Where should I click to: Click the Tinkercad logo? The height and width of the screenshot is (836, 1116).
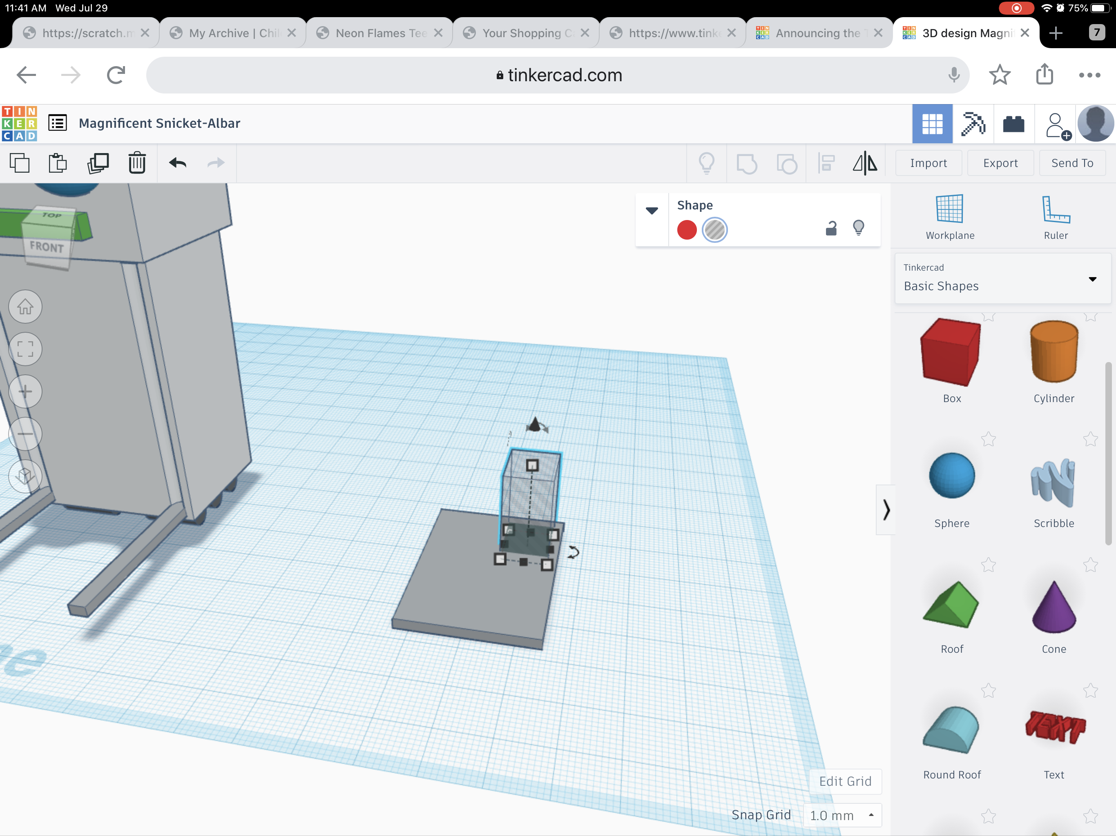pos(19,124)
